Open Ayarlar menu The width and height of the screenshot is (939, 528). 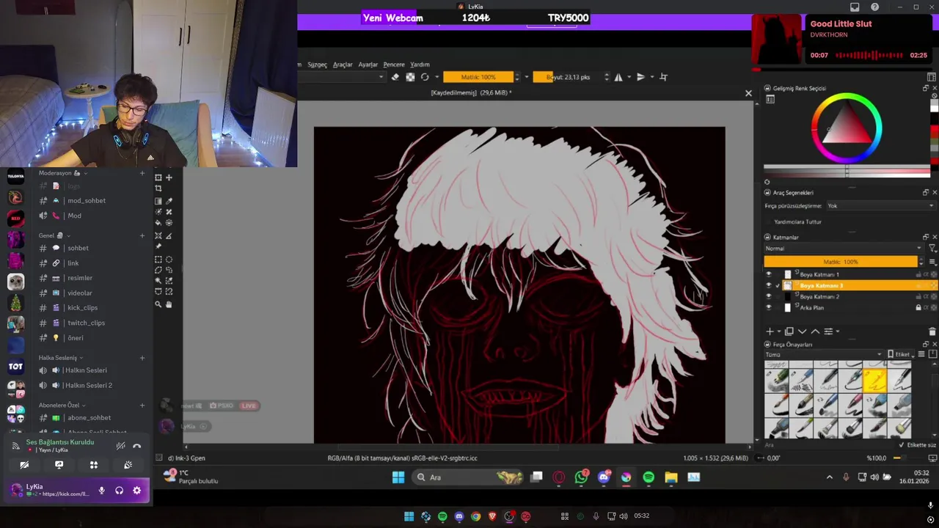[x=368, y=65]
